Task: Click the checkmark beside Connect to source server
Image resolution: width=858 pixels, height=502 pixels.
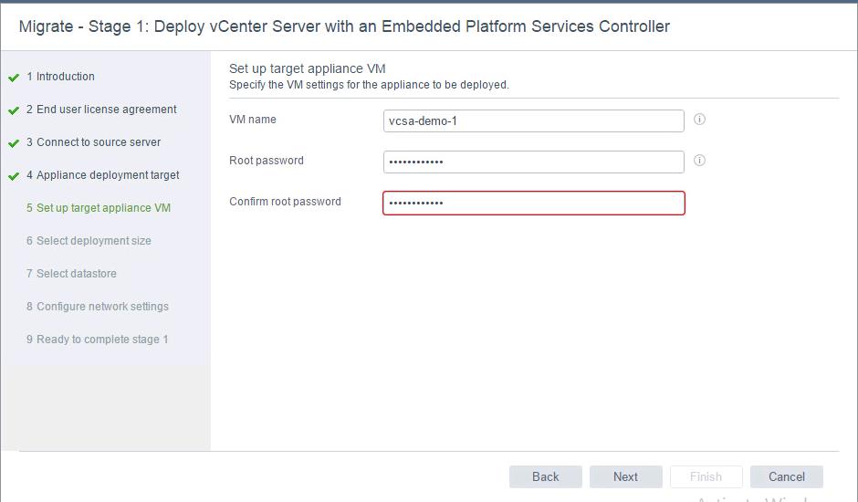Action: click(x=14, y=143)
